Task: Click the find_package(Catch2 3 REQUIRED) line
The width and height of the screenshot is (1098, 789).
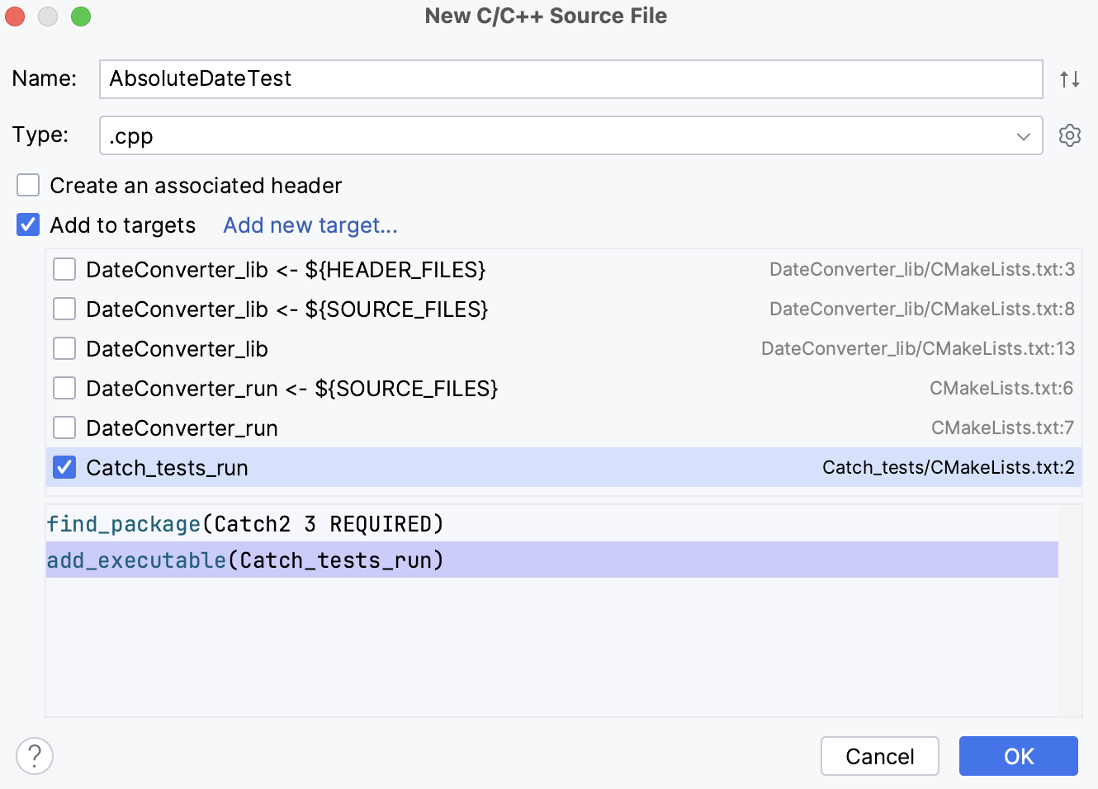Action: pos(244,523)
